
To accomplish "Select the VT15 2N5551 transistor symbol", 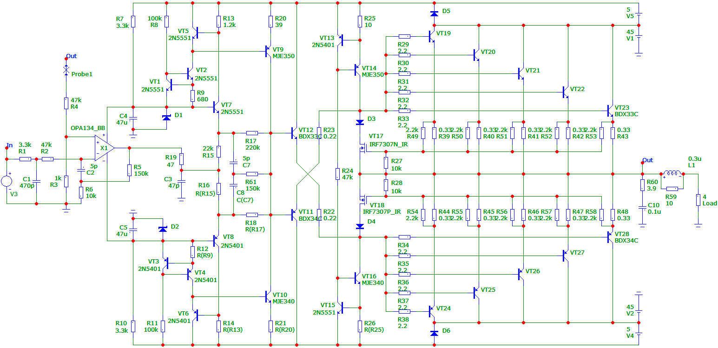I will (x=340, y=308).
